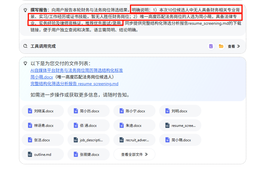Image resolution: width=258 pixels, height=170 pixels.
Task: Open the AI自媒体平台财务与法务岗位简历筛选结构化标准 link
Action: [x=77, y=70]
